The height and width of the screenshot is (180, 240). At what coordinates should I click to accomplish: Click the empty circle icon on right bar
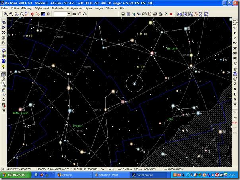point(235,79)
